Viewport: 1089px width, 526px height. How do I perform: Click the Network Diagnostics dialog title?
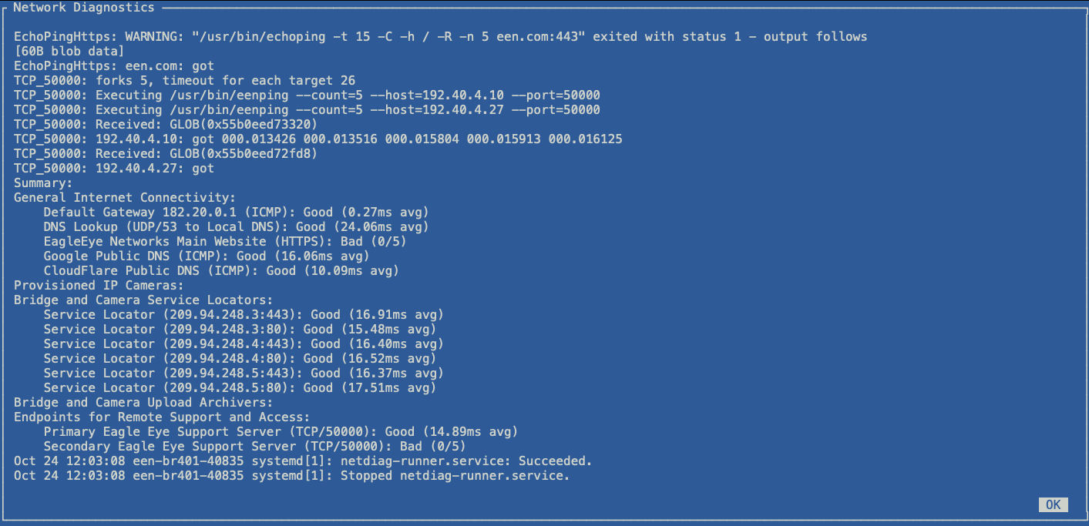tap(84, 8)
